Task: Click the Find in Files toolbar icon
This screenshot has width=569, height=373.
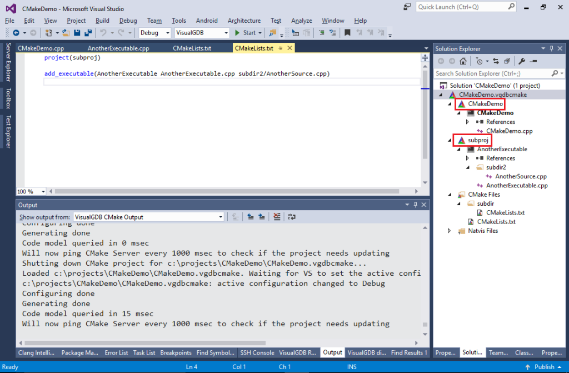Action: click(x=272, y=33)
